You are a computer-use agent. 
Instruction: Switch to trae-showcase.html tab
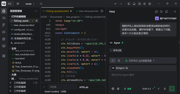click(x=87, y=11)
